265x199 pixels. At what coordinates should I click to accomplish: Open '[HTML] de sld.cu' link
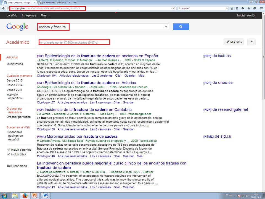coord(217,136)
